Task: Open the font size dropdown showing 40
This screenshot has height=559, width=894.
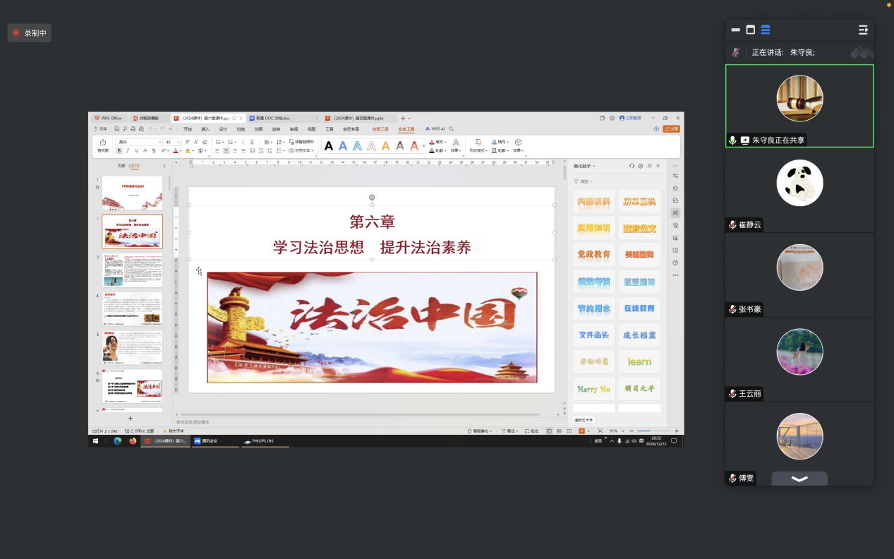Action: (173, 142)
